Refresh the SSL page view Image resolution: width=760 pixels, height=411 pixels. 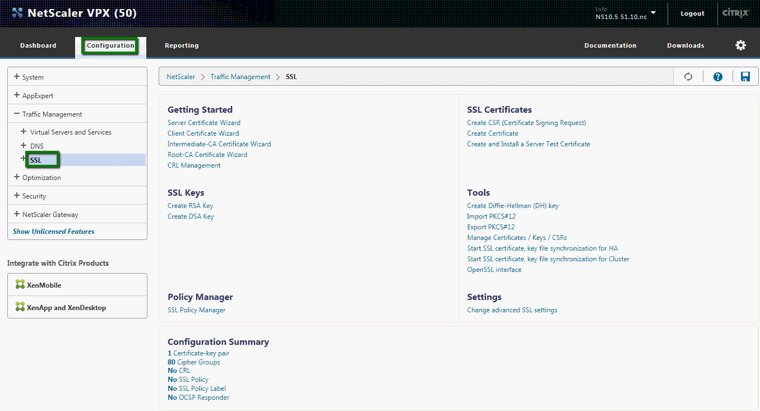point(688,76)
